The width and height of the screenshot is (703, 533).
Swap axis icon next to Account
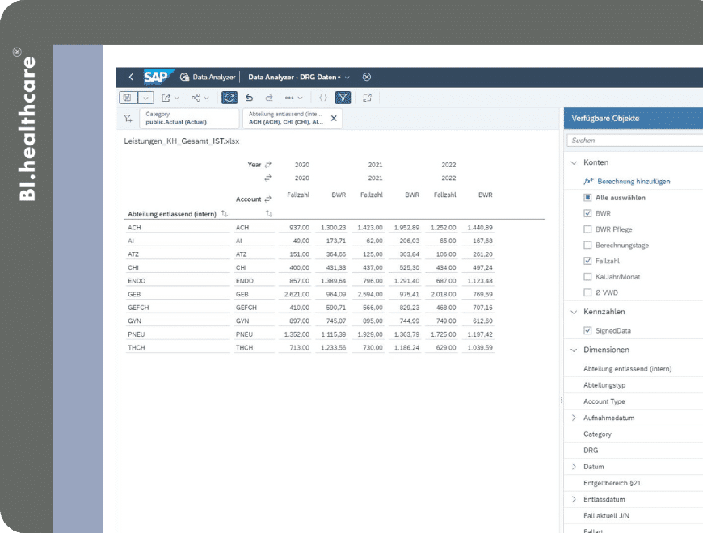tap(268, 199)
